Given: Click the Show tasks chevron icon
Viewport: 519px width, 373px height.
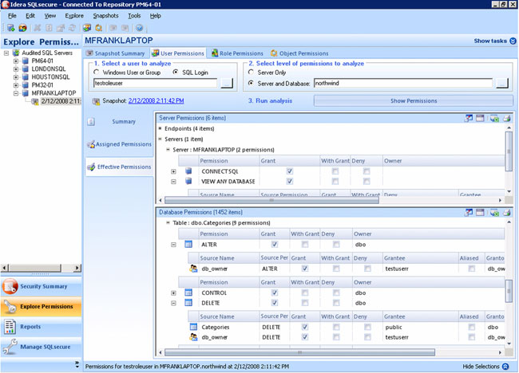Looking at the screenshot, I should tap(513, 41).
